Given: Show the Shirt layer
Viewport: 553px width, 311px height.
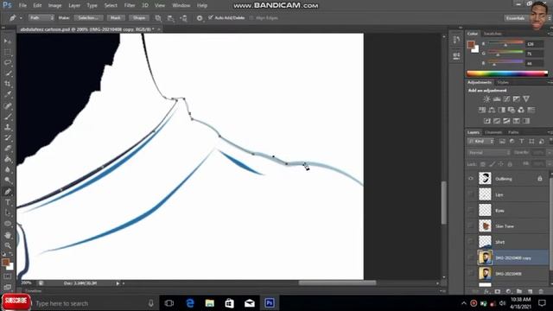Looking at the screenshot, I should pos(471,242).
